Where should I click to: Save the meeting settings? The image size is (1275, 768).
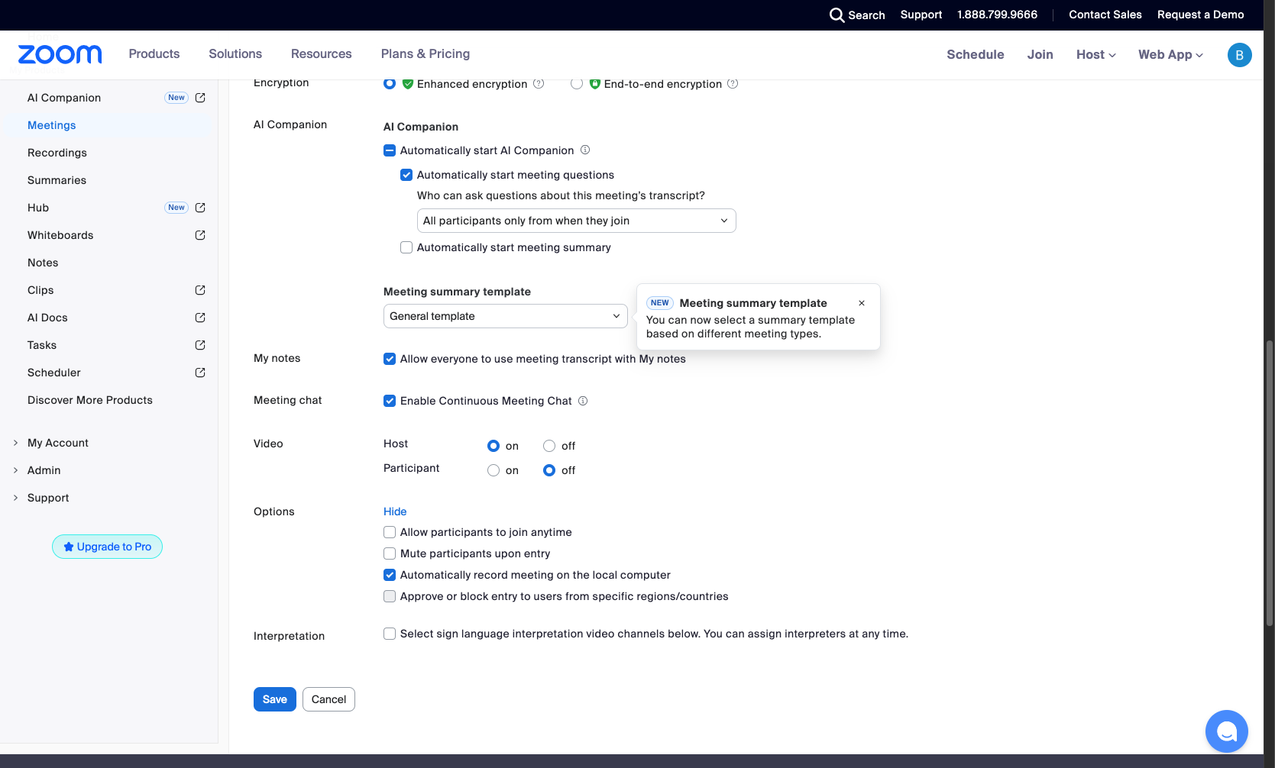coord(275,699)
